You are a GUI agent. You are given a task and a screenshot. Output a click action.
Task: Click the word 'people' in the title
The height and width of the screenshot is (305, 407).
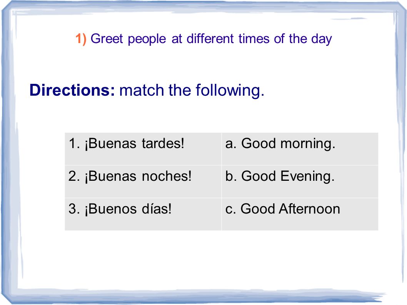(147, 40)
